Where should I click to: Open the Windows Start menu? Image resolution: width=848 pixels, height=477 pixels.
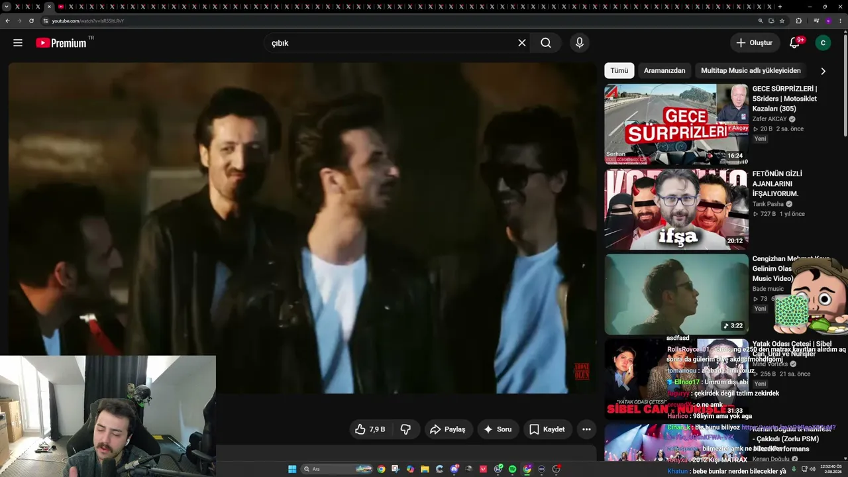292,469
